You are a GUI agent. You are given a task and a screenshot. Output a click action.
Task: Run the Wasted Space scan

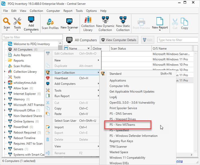click(138, 152)
